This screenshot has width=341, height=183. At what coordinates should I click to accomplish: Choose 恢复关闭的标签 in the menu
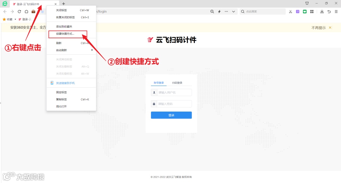click(x=71, y=17)
